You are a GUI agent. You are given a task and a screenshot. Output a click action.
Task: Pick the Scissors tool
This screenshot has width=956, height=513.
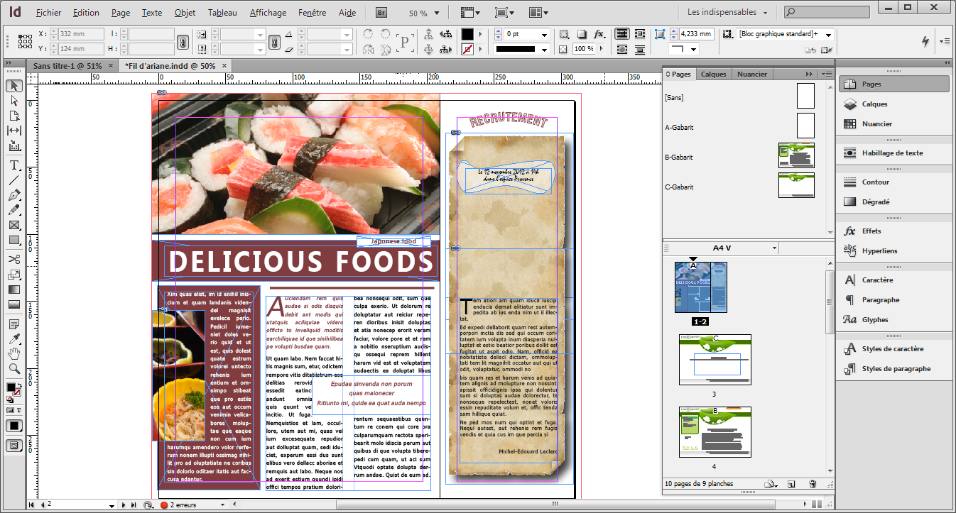coord(14,259)
